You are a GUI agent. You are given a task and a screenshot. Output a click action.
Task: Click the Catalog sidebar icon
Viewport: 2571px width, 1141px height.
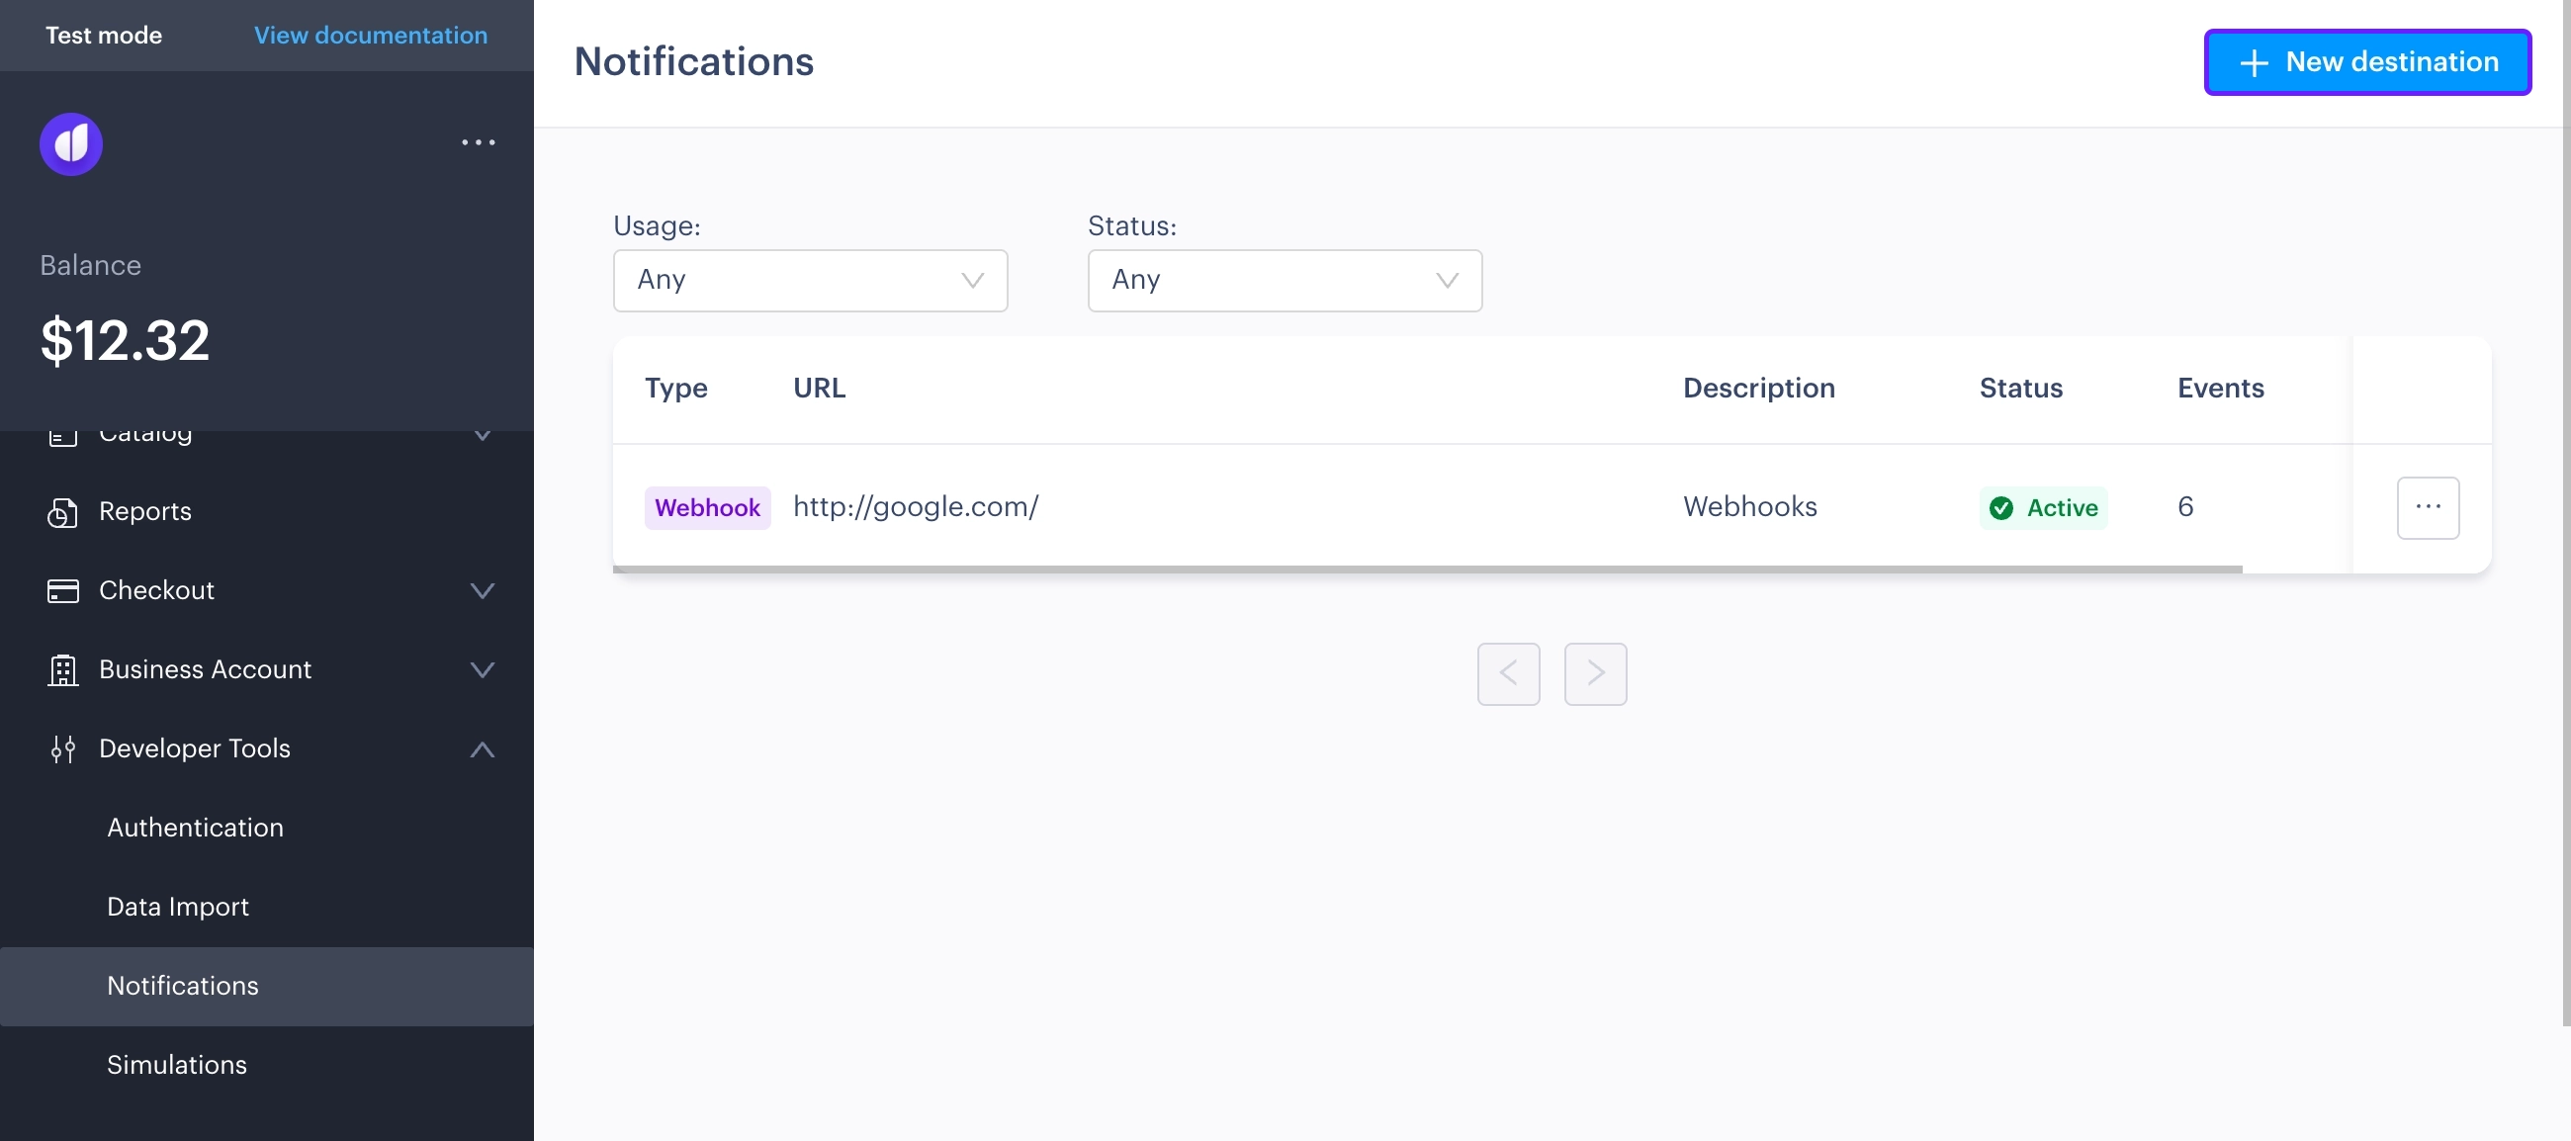tap(62, 434)
